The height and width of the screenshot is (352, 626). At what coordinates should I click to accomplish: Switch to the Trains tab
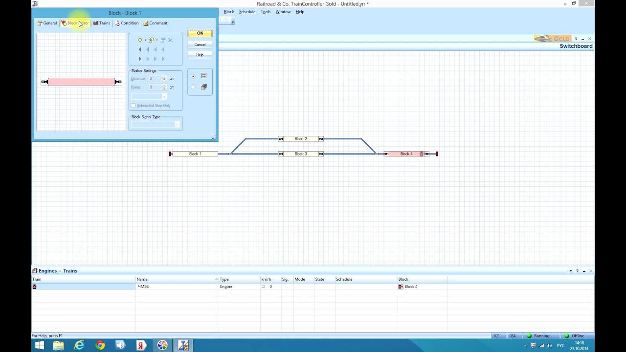(102, 23)
